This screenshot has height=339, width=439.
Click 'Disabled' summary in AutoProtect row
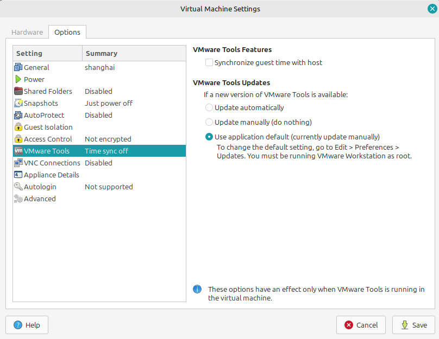pos(98,115)
